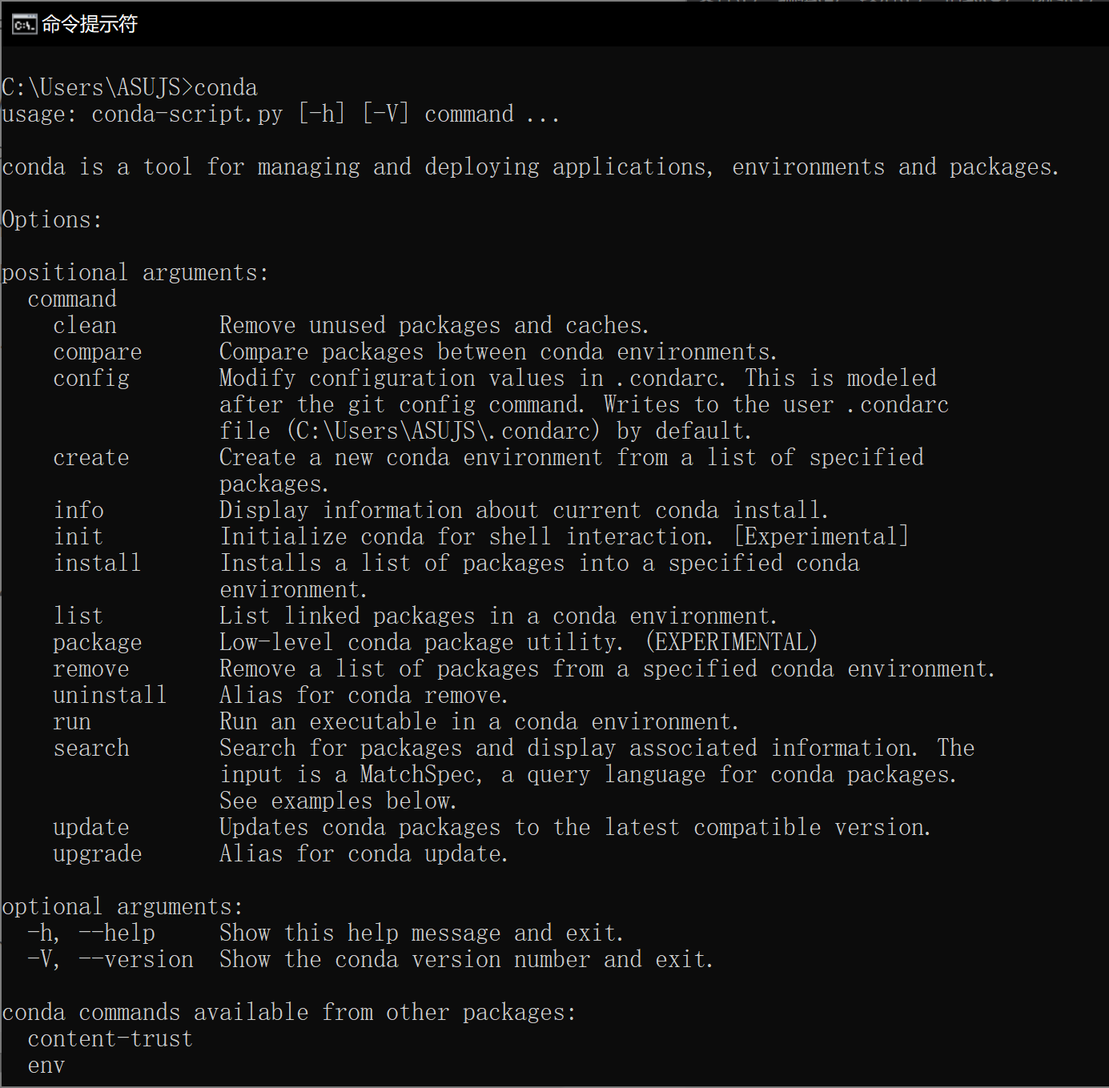The height and width of the screenshot is (1088, 1109).
Task: Click the "config" command name
Action: 91,379
